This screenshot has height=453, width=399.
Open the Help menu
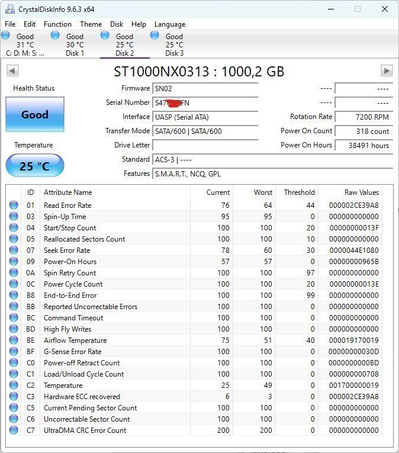pyautogui.click(x=139, y=24)
